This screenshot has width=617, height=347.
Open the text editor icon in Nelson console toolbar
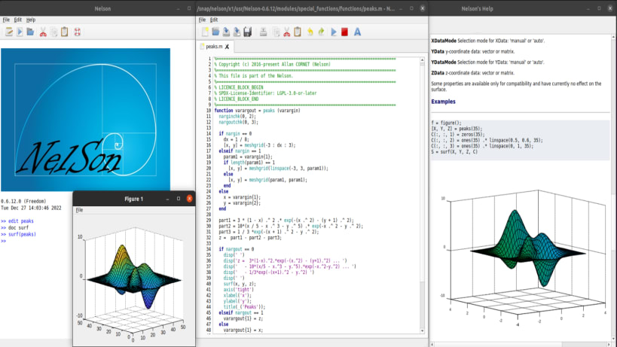click(9, 32)
